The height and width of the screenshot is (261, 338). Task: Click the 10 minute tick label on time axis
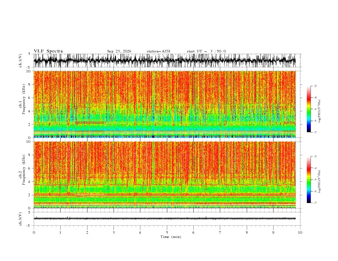[300, 232]
